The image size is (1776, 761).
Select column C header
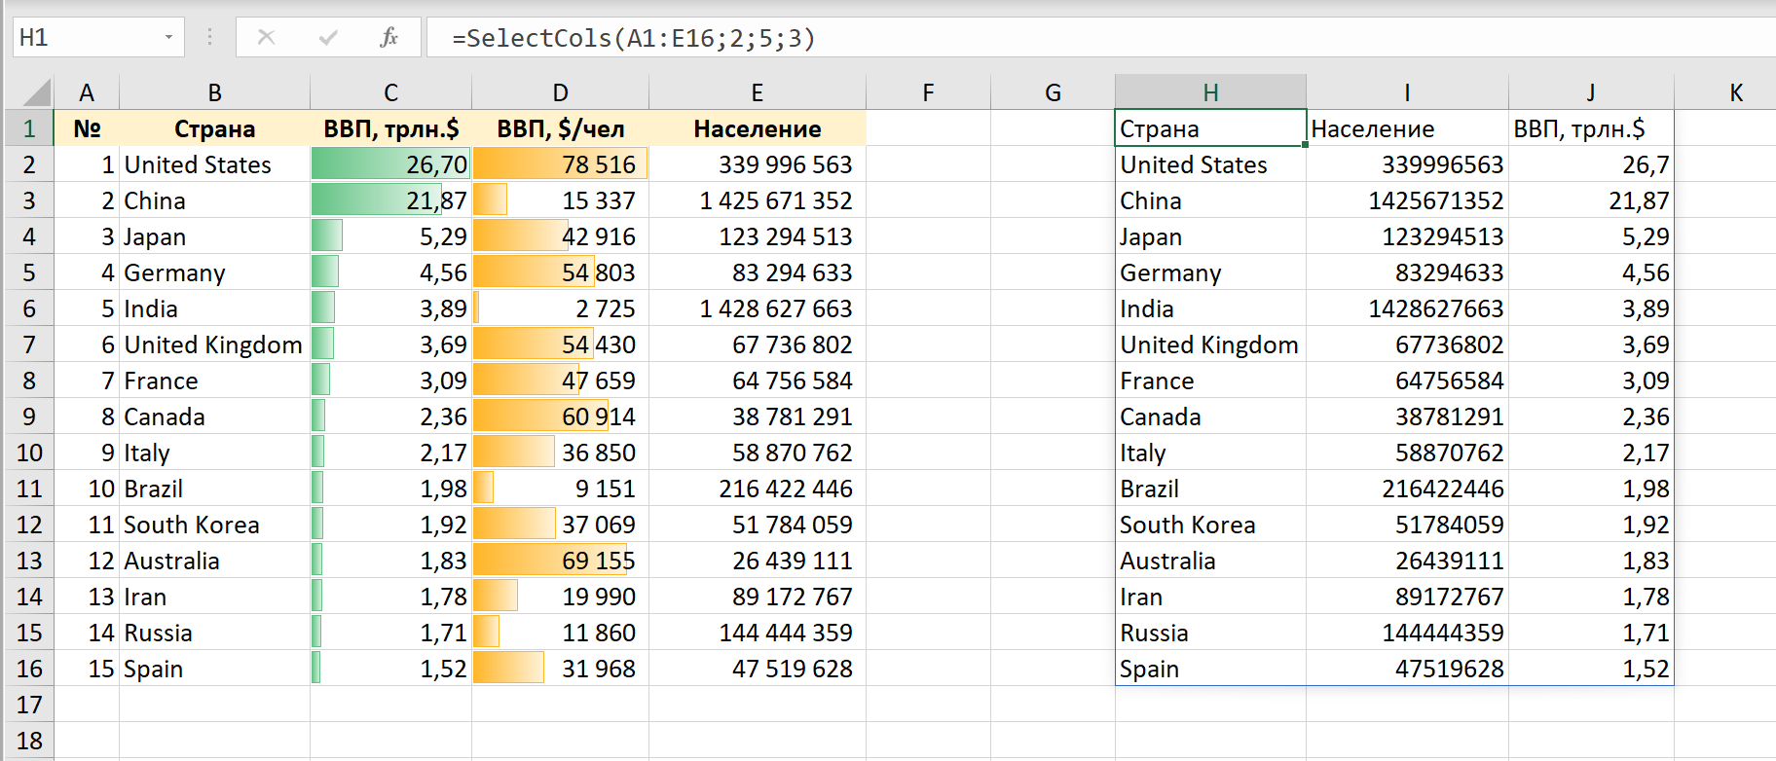pos(390,92)
